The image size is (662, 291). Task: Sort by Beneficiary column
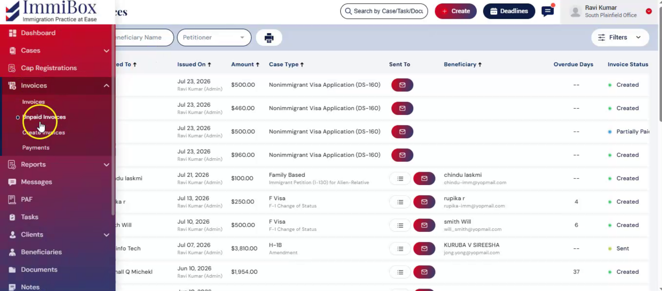[x=463, y=64]
